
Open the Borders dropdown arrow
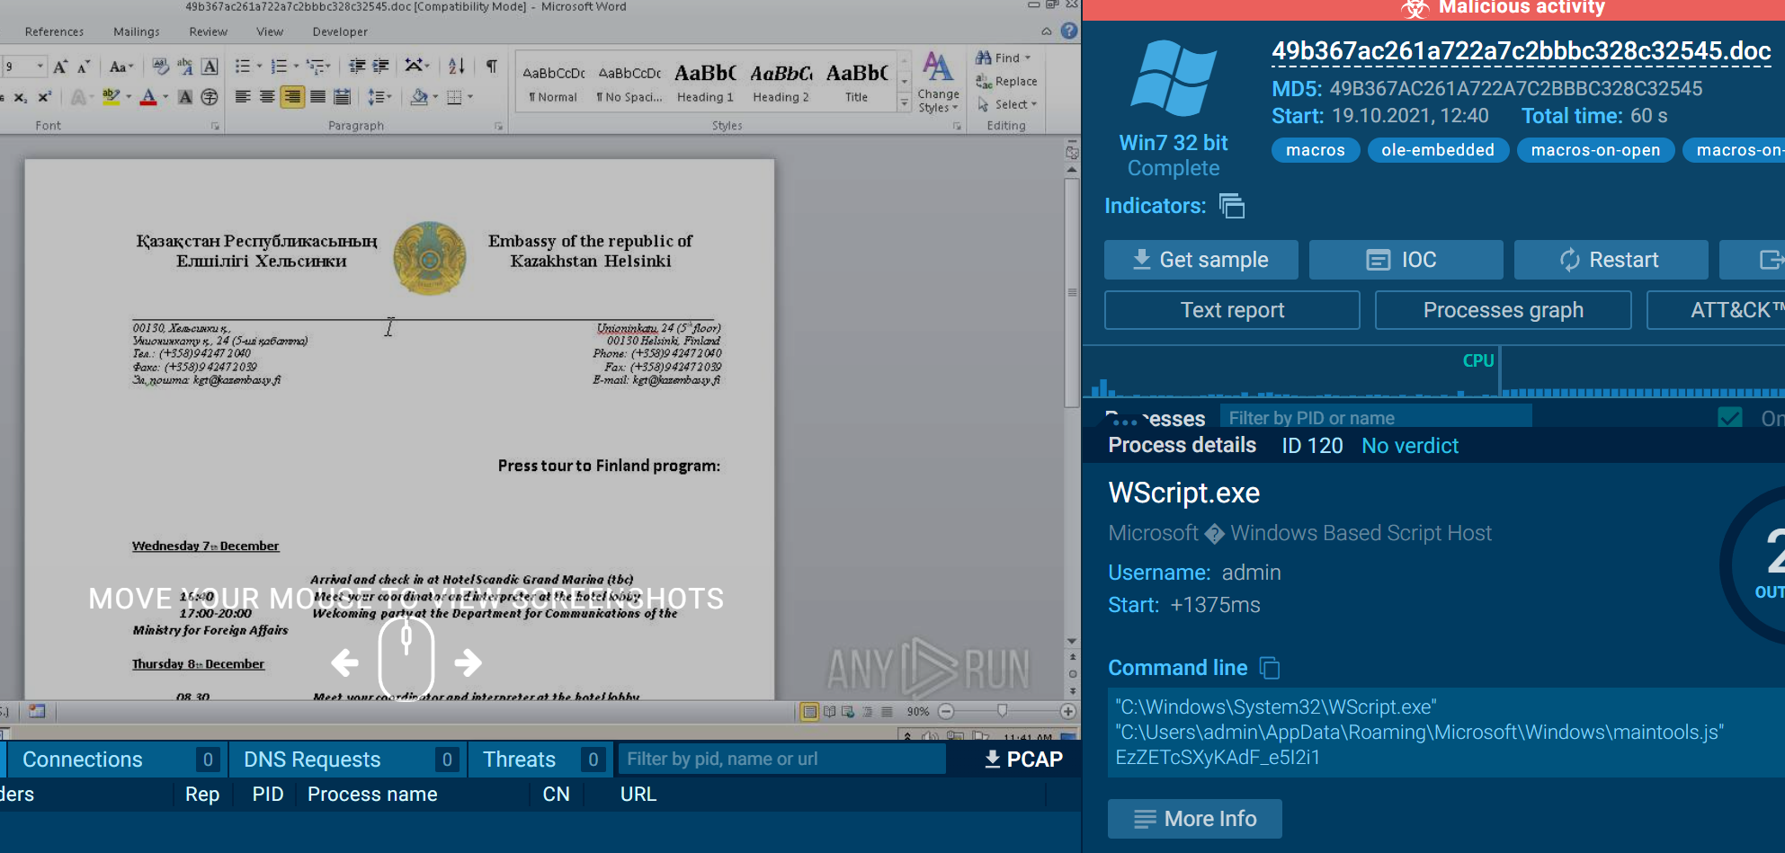click(470, 97)
